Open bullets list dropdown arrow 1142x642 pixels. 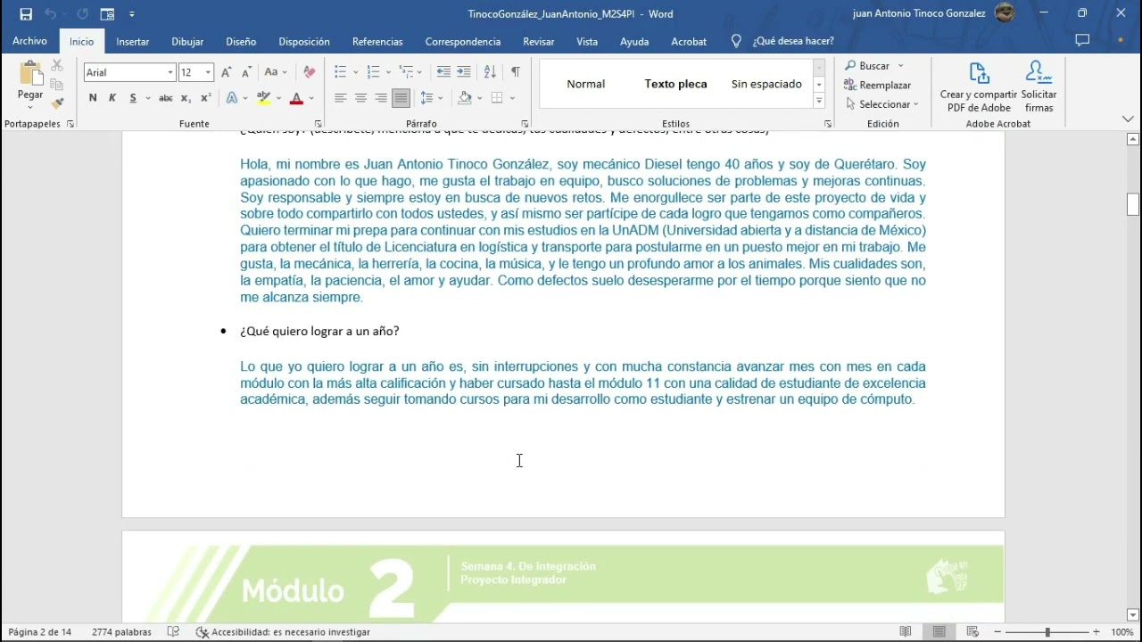point(355,72)
